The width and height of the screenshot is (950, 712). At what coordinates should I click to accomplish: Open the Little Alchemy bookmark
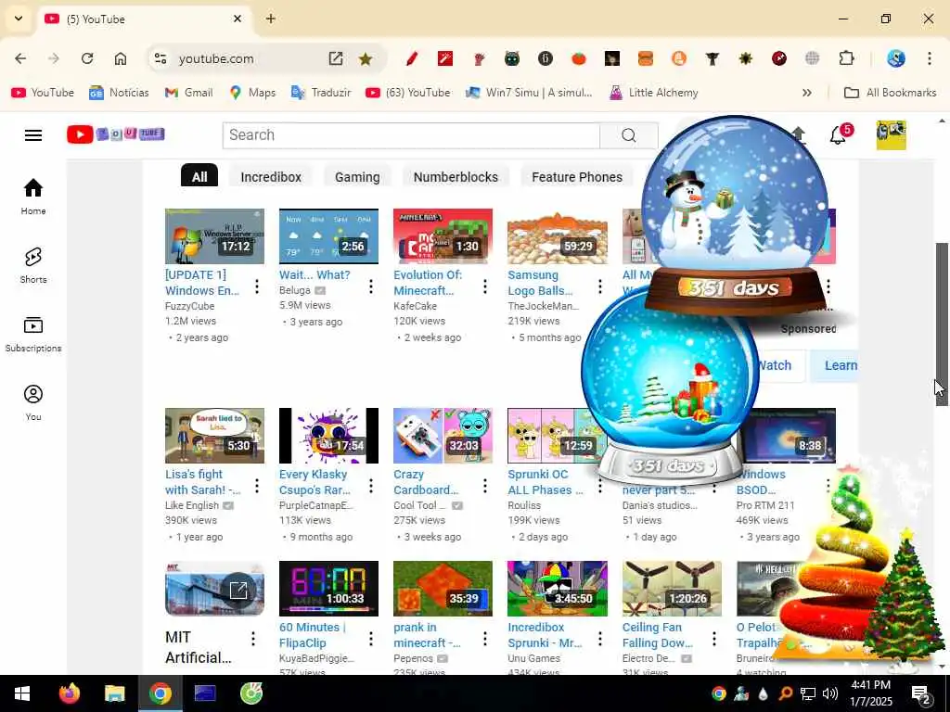tap(654, 93)
